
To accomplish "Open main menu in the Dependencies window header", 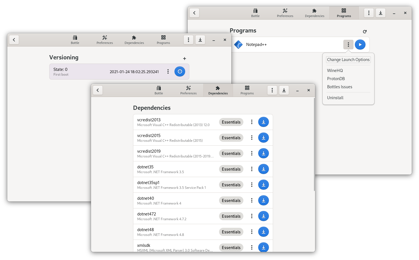I will (272, 90).
